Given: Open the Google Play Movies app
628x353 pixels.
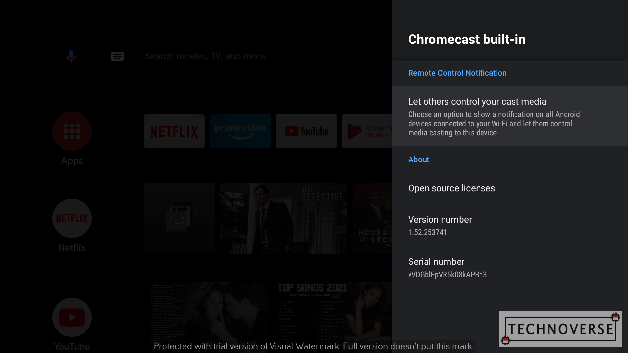Looking at the screenshot, I should [x=368, y=131].
